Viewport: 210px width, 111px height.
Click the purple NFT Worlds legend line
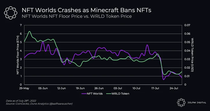pos(84,94)
